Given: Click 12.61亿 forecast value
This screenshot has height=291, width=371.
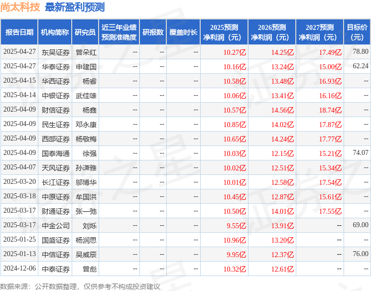Looking at the screenshot, I should pos(282,269).
